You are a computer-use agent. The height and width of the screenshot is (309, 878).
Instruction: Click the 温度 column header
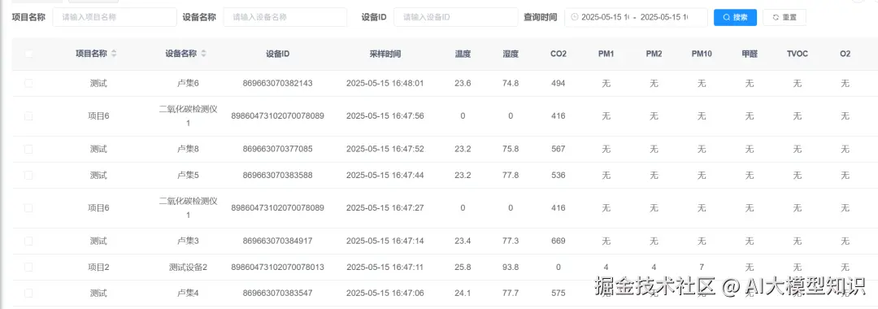[463, 54]
